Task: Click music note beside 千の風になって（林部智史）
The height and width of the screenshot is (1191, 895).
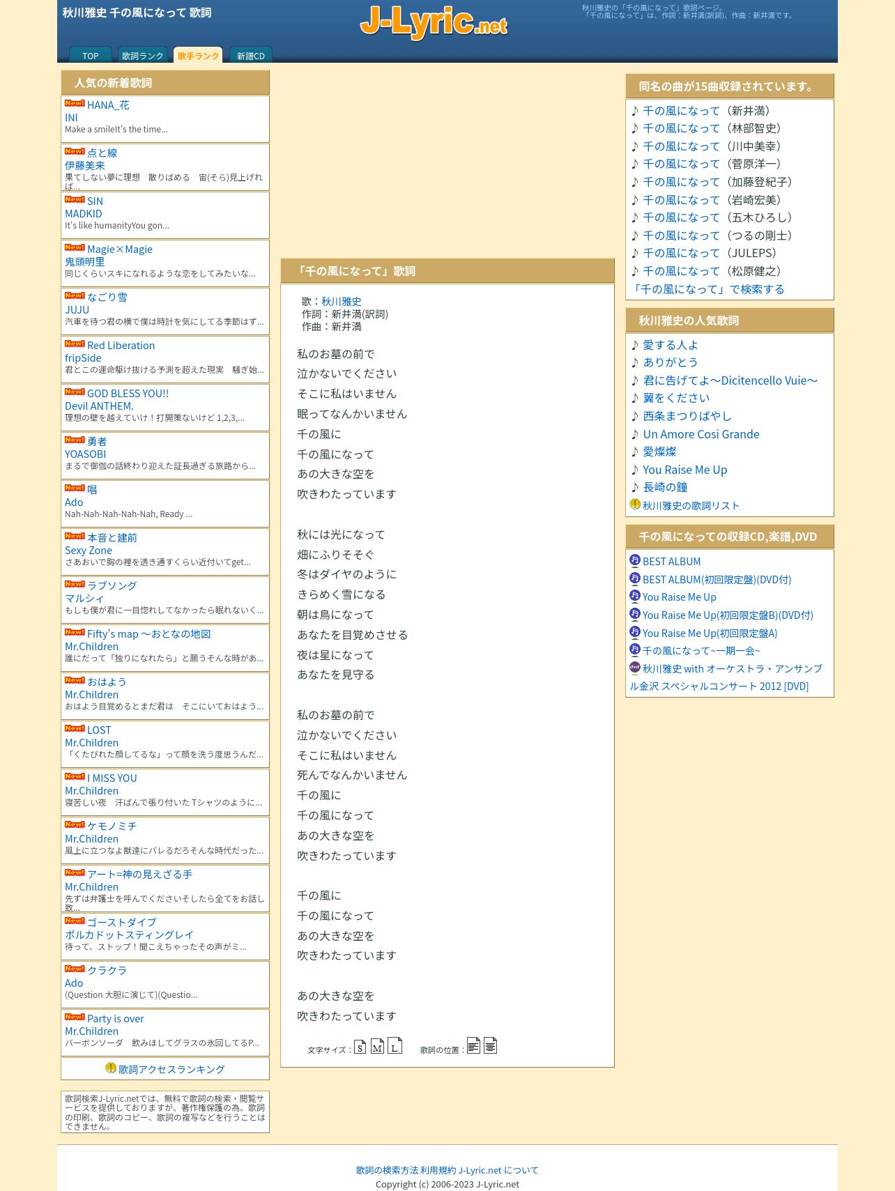Action: [635, 128]
